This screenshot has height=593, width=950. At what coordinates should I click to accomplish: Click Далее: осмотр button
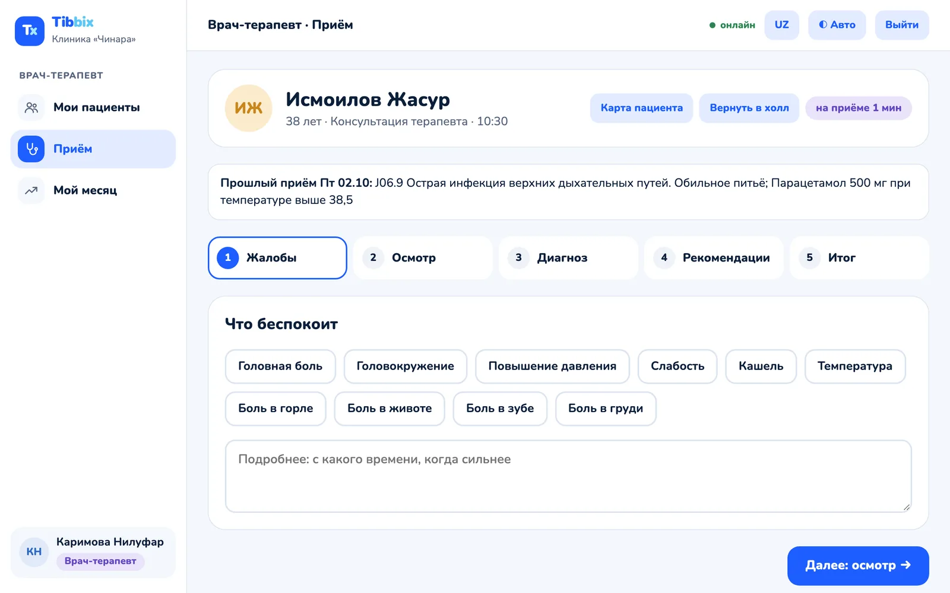tap(858, 566)
